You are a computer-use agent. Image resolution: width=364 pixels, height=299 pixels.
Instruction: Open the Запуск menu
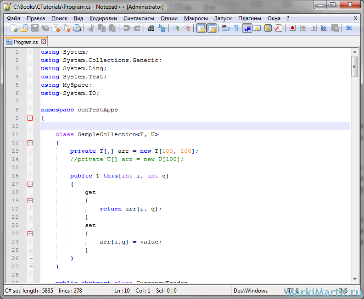pyautogui.click(x=223, y=18)
